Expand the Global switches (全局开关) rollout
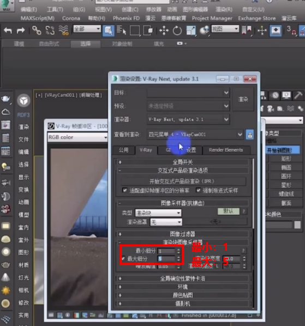The image size is (305, 326). 183,162
